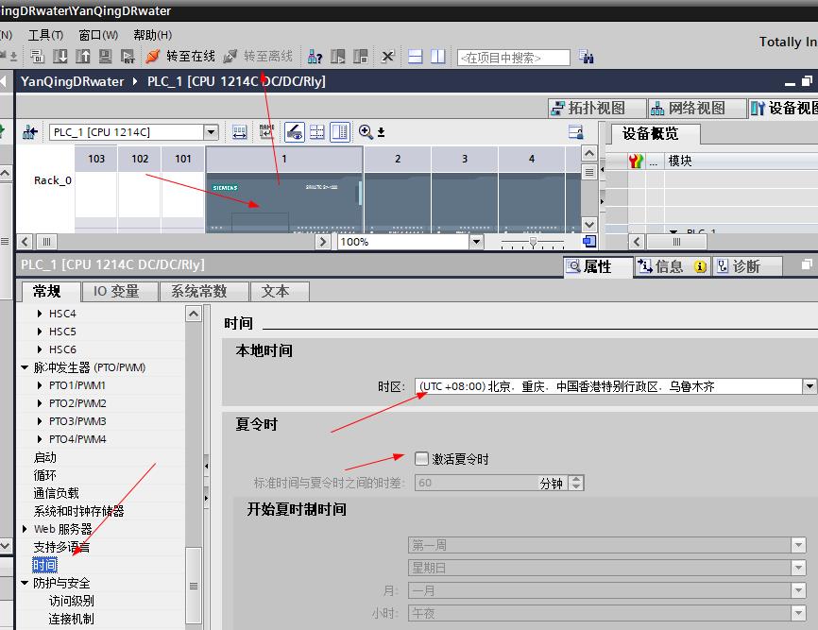The height and width of the screenshot is (630, 818).
Task: Click the upload from device icon
Action: pyautogui.click(x=81, y=57)
